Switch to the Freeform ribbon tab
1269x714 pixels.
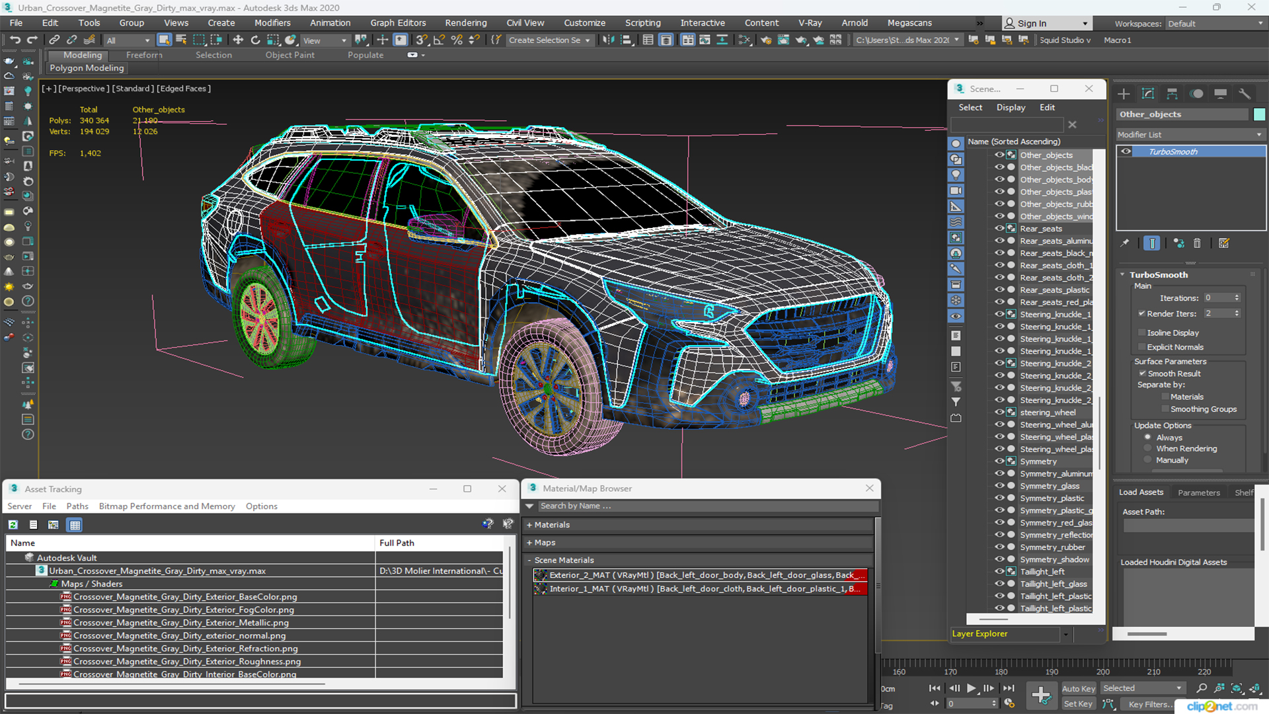pos(144,55)
